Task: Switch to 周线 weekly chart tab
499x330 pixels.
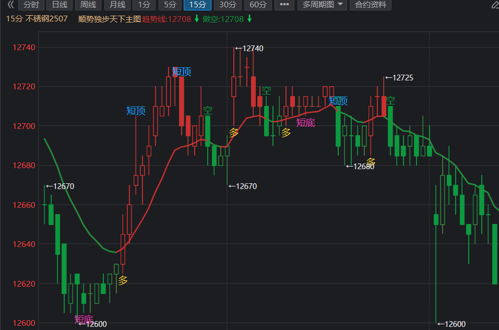Action: [x=88, y=5]
